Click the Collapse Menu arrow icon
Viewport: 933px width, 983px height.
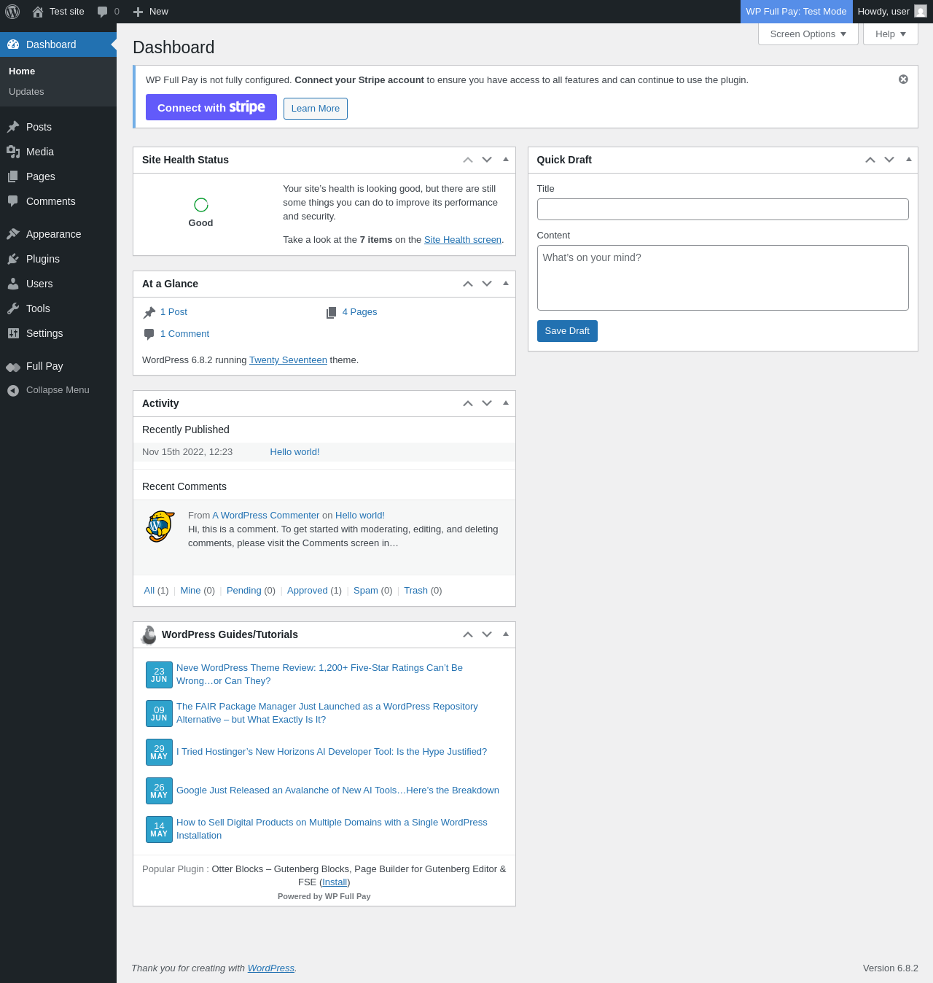pyautogui.click(x=13, y=391)
